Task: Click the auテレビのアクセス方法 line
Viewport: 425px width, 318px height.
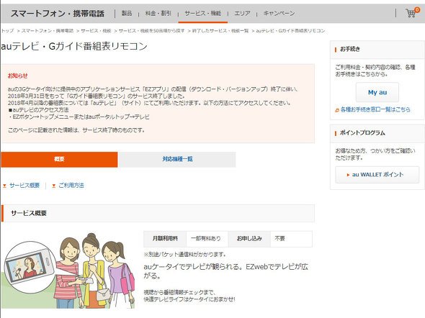Action: 38,110
